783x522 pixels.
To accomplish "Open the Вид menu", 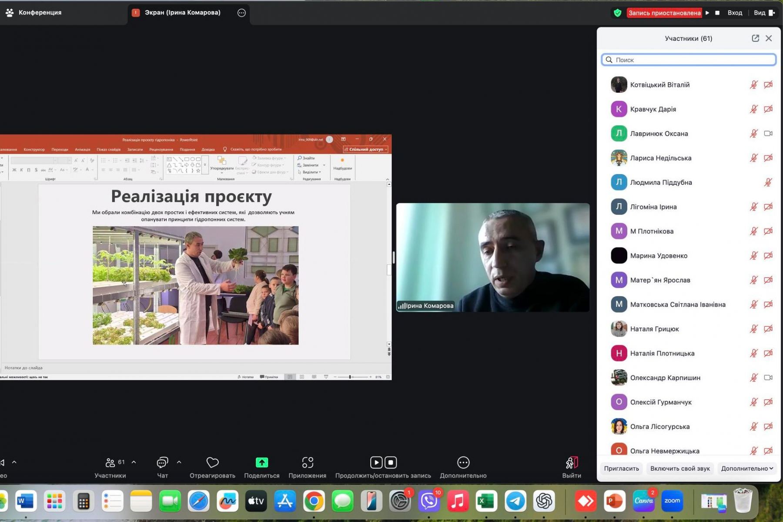I will (764, 13).
